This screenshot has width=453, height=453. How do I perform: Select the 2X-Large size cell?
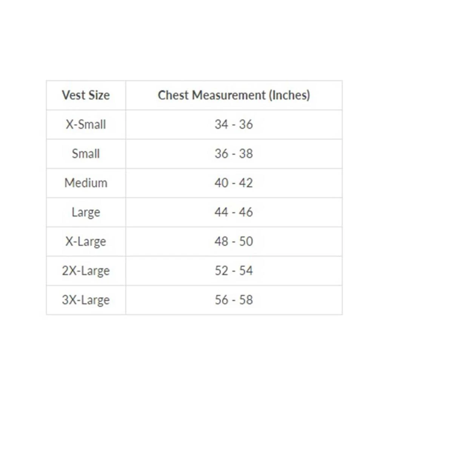click(86, 271)
